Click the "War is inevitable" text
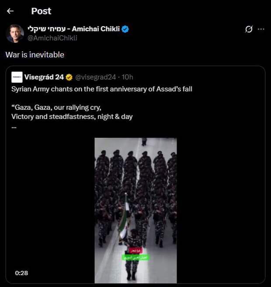 [35, 55]
